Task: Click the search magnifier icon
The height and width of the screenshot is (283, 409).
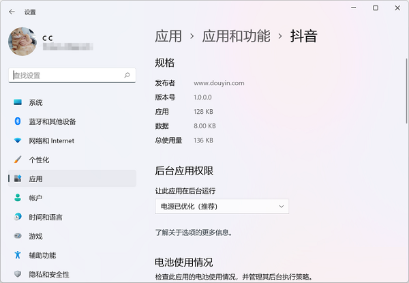Action: [x=127, y=76]
